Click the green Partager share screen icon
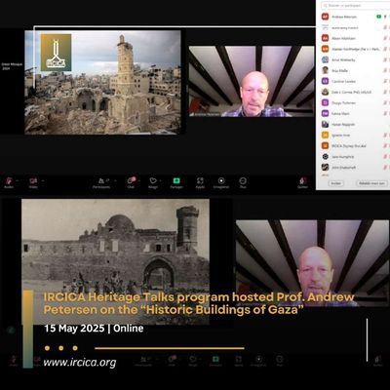Viewport: 390px width, 390px height. [x=176, y=180]
